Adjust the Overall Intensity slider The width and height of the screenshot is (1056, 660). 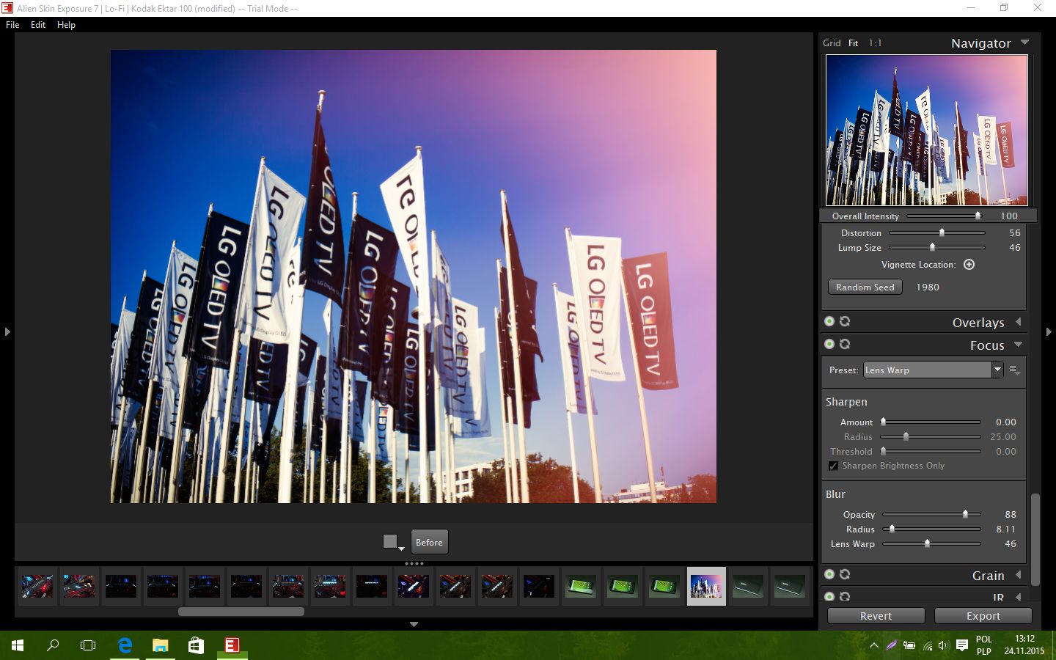click(x=944, y=216)
